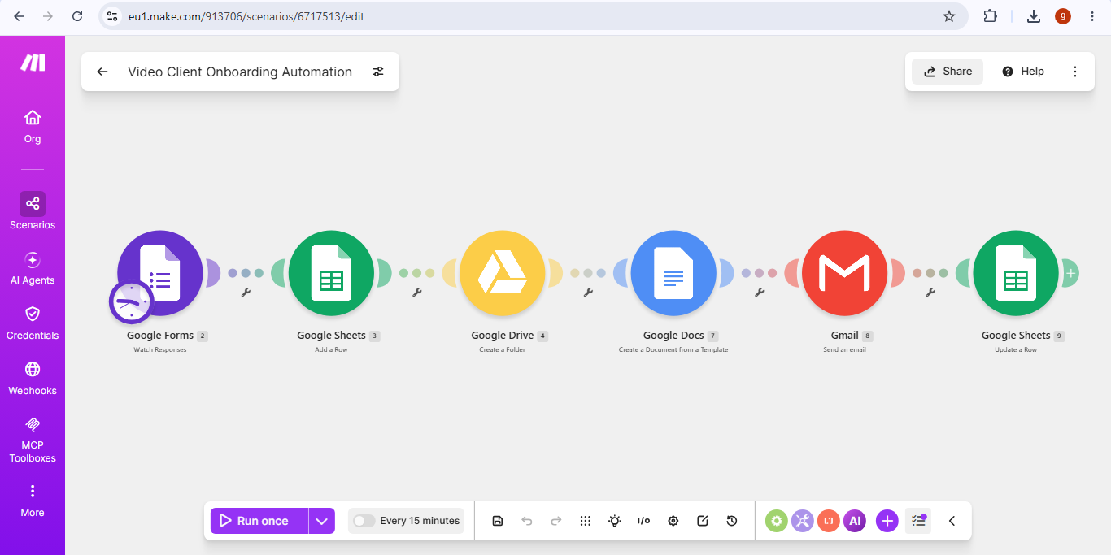Select the Google Forms Watch Responses module

(x=160, y=273)
